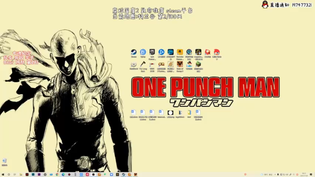315x177 pixels.
Task: Open the Windows Start menu
Action: [x=3, y=175]
